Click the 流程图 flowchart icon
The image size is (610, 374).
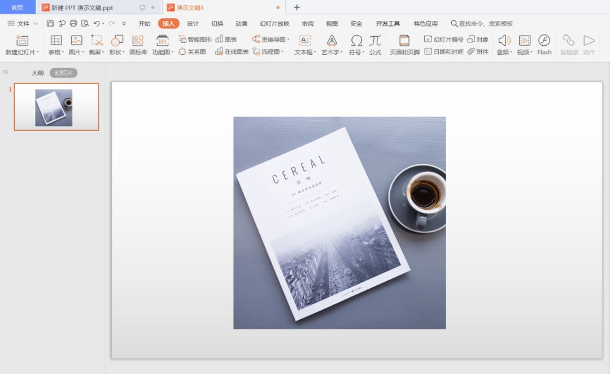[256, 51]
